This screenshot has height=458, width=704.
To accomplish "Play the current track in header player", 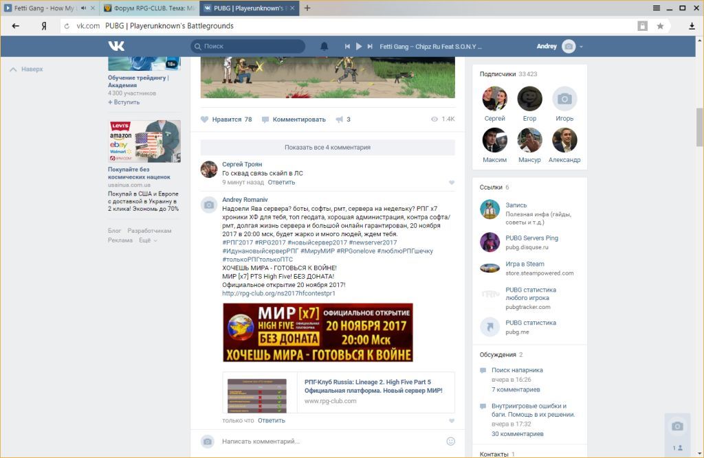I will click(359, 46).
